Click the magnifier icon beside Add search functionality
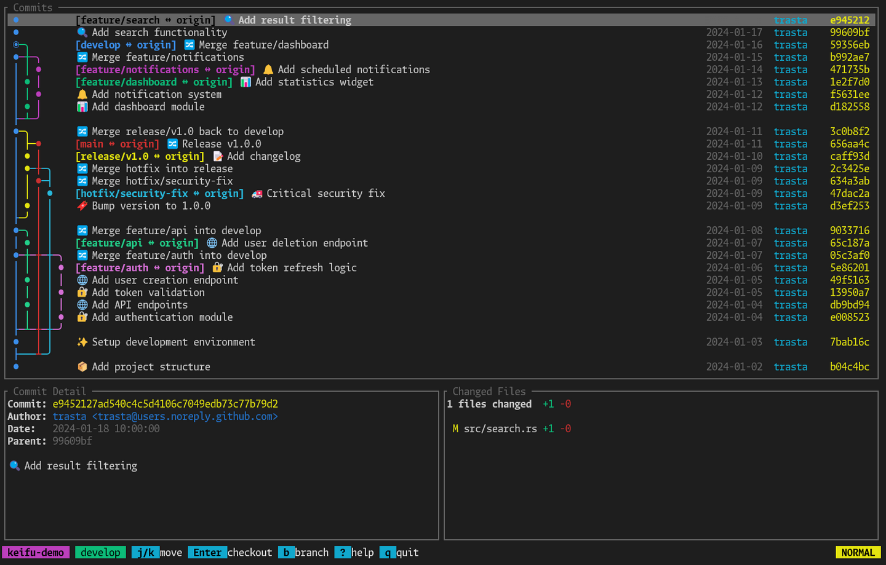 82,33
